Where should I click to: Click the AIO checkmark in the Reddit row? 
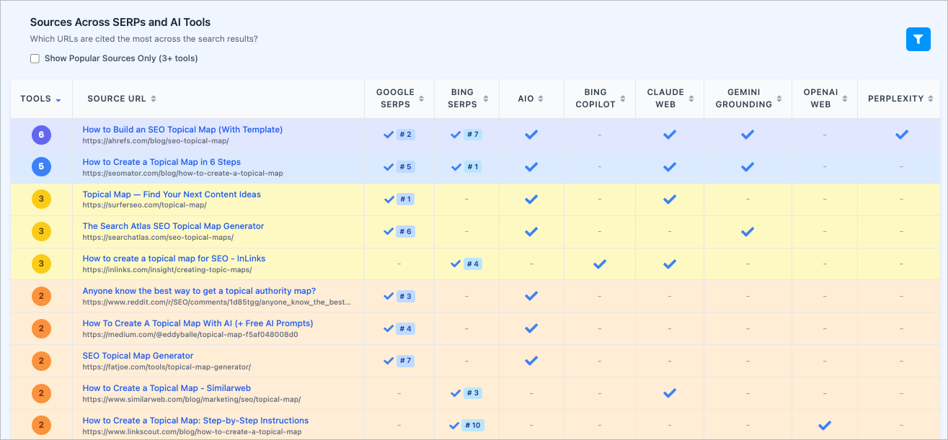[x=531, y=296]
